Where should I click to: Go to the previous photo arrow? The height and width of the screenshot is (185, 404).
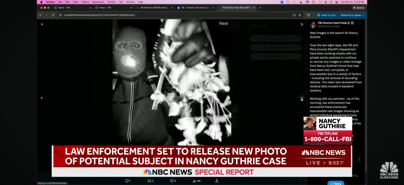(42, 98)
